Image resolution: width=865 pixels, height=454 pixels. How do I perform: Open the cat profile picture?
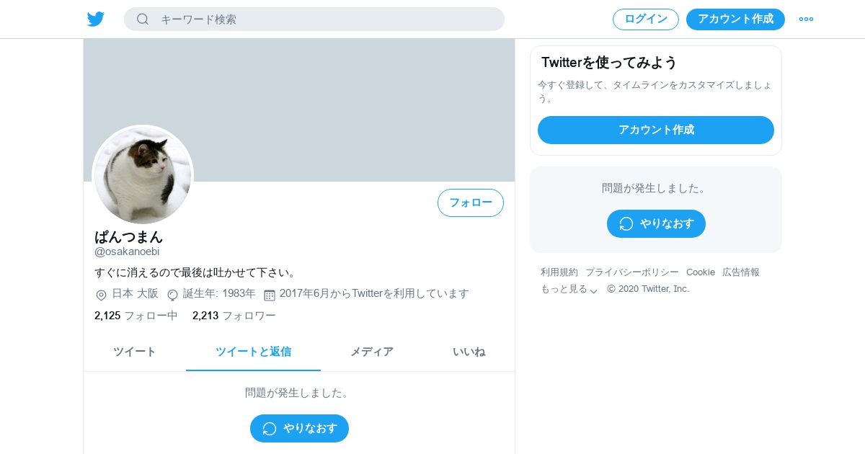pos(143,175)
